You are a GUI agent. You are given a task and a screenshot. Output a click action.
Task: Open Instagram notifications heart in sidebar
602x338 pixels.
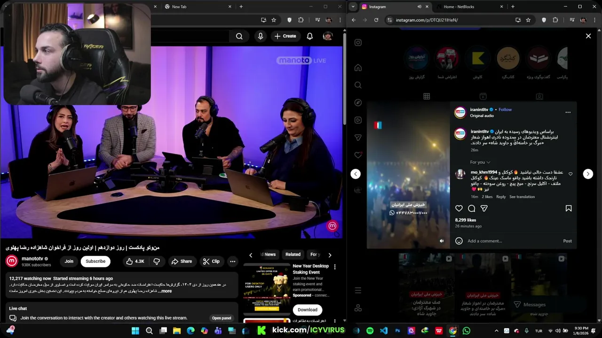coord(358,155)
